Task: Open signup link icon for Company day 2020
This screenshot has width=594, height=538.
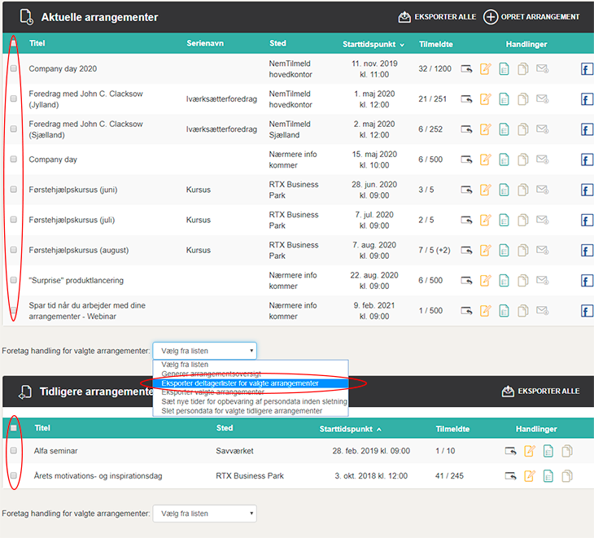Action: click(466, 69)
